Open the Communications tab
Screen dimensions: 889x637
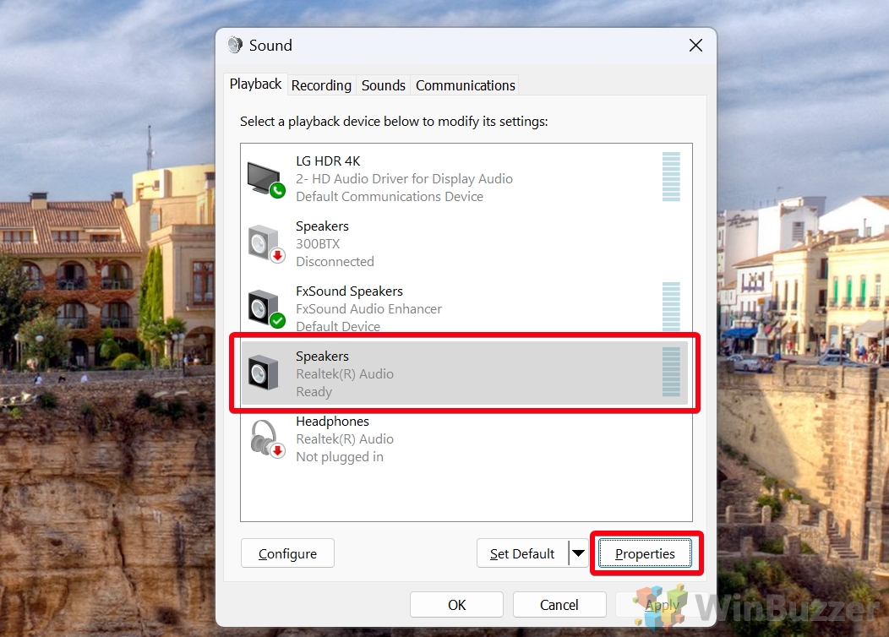(466, 85)
